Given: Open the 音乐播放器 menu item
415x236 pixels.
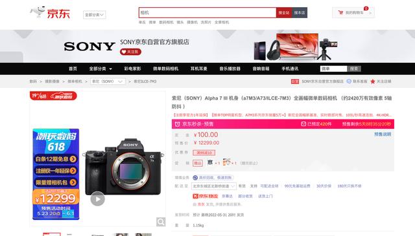Looking at the screenshot, I should [x=230, y=69].
